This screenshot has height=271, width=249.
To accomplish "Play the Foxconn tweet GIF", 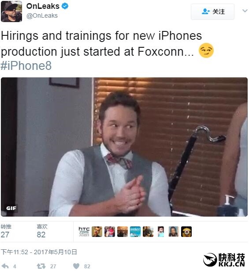I will pos(124,147).
